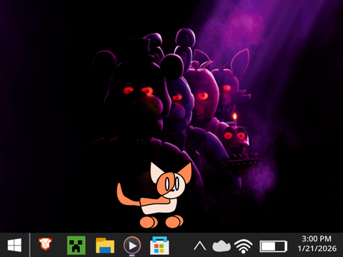This screenshot has width=343, height=257.
Task: Launch the media player taskbar icon
Action: [132, 246]
